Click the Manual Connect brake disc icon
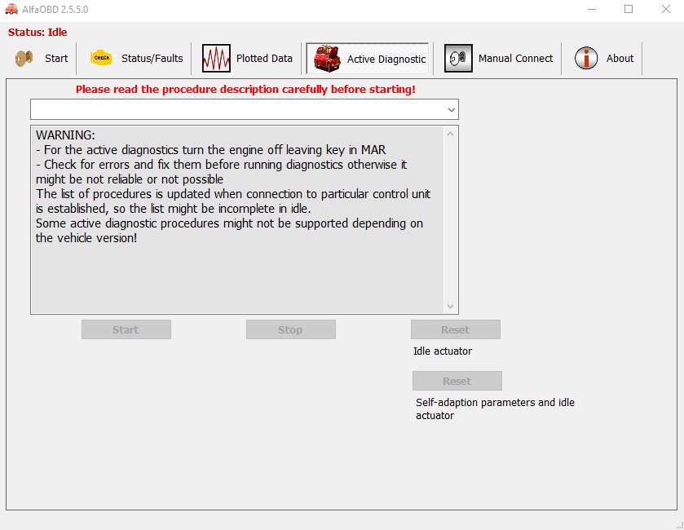This screenshot has height=530, width=684. (458, 58)
